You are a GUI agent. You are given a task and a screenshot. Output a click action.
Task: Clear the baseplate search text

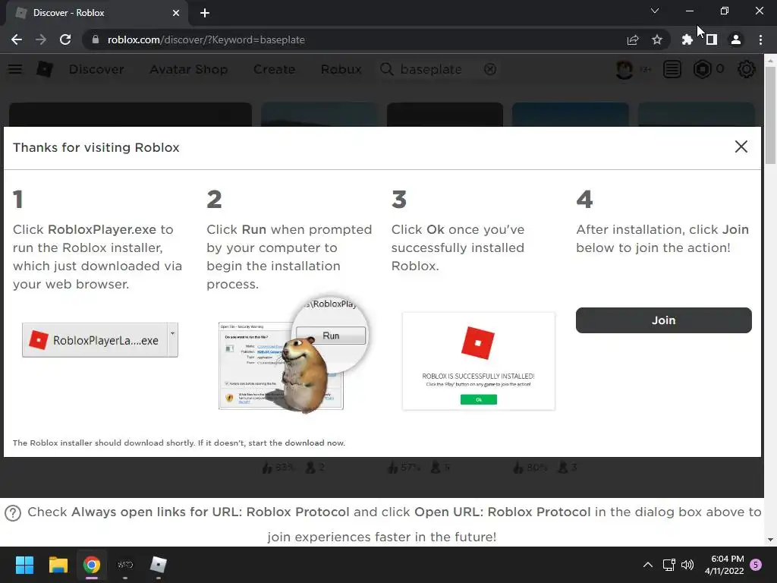click(x=490, y=69)
